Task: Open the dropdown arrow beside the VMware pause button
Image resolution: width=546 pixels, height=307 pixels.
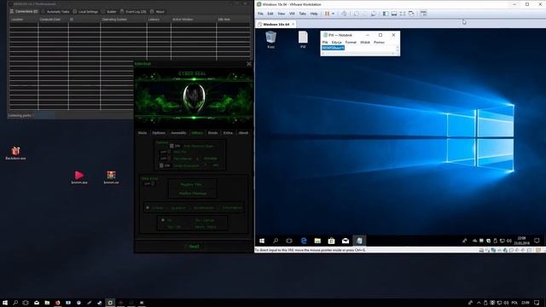Action: tap(333, 14)
